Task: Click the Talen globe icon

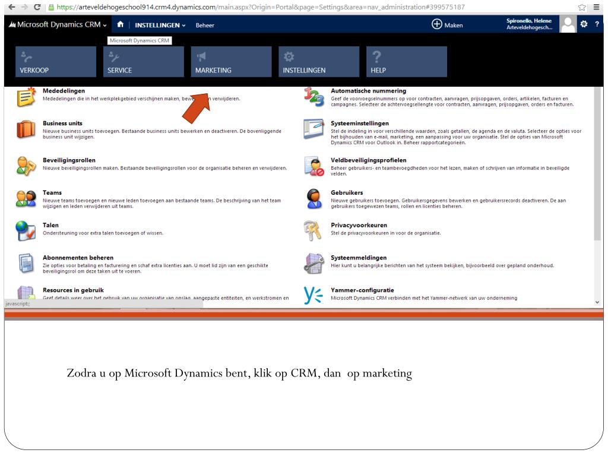Action: 26,231
